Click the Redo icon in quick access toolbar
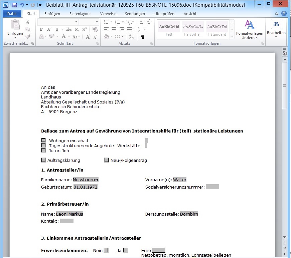 [33, 5]
